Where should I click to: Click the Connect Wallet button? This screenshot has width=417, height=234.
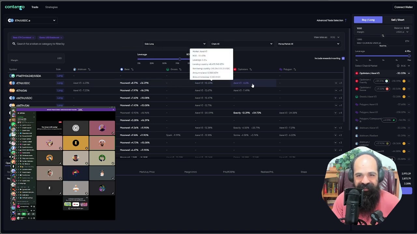pos(403,7)
